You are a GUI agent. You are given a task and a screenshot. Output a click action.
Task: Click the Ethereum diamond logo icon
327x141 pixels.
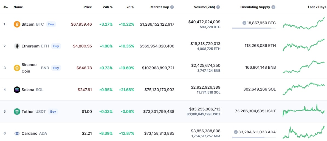(17, 46)
